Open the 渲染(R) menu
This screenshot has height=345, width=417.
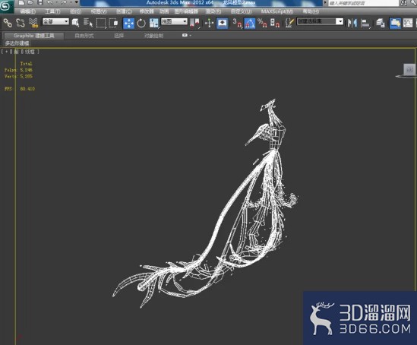point(213,11)
